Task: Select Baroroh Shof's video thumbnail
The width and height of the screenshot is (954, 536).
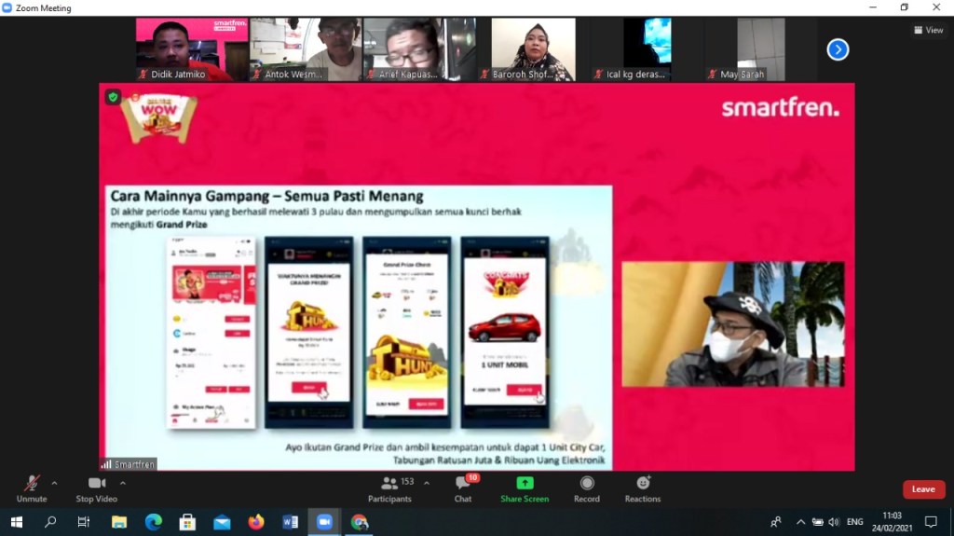Action: [534, 49]
